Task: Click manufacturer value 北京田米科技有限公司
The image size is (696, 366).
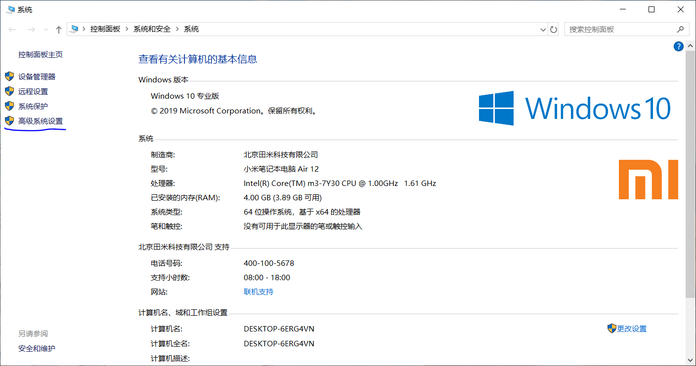Action: pyautogui.click(x=281, y=155)
